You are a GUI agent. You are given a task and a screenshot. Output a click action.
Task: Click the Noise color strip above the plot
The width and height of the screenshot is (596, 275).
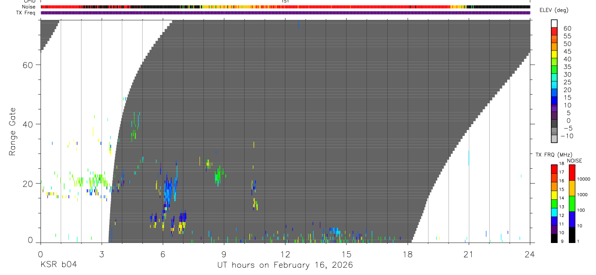coord(285,7)
